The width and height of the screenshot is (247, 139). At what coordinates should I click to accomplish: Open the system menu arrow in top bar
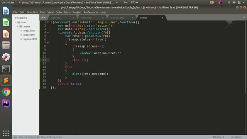(x=244, y=2)
